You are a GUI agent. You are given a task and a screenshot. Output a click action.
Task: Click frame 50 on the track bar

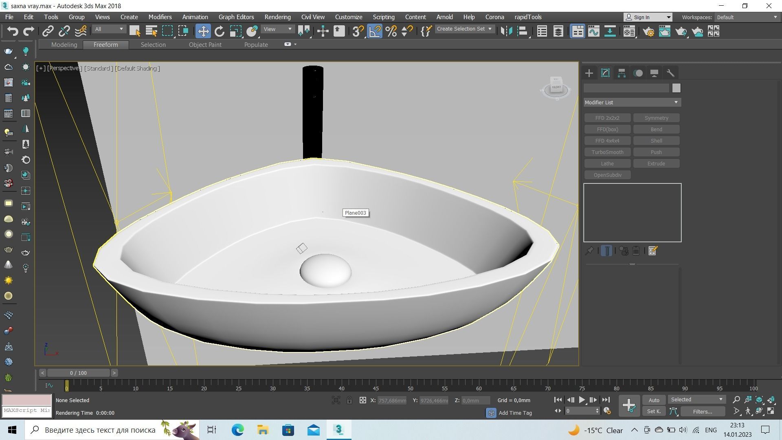coord(410,385)
